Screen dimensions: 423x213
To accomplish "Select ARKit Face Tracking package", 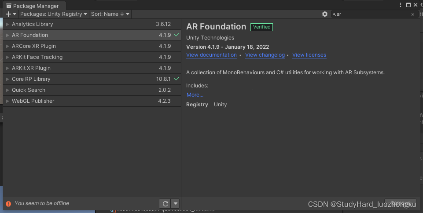I will (92, 57).
